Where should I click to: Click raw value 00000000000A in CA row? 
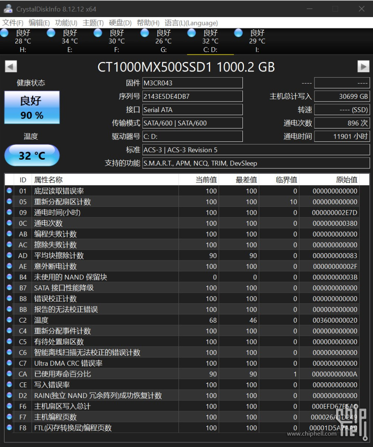(x=335, y=374)
